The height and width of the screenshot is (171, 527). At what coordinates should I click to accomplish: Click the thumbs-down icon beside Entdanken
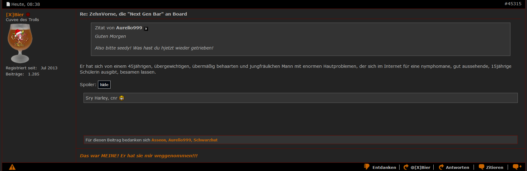(x=367, y=167)
